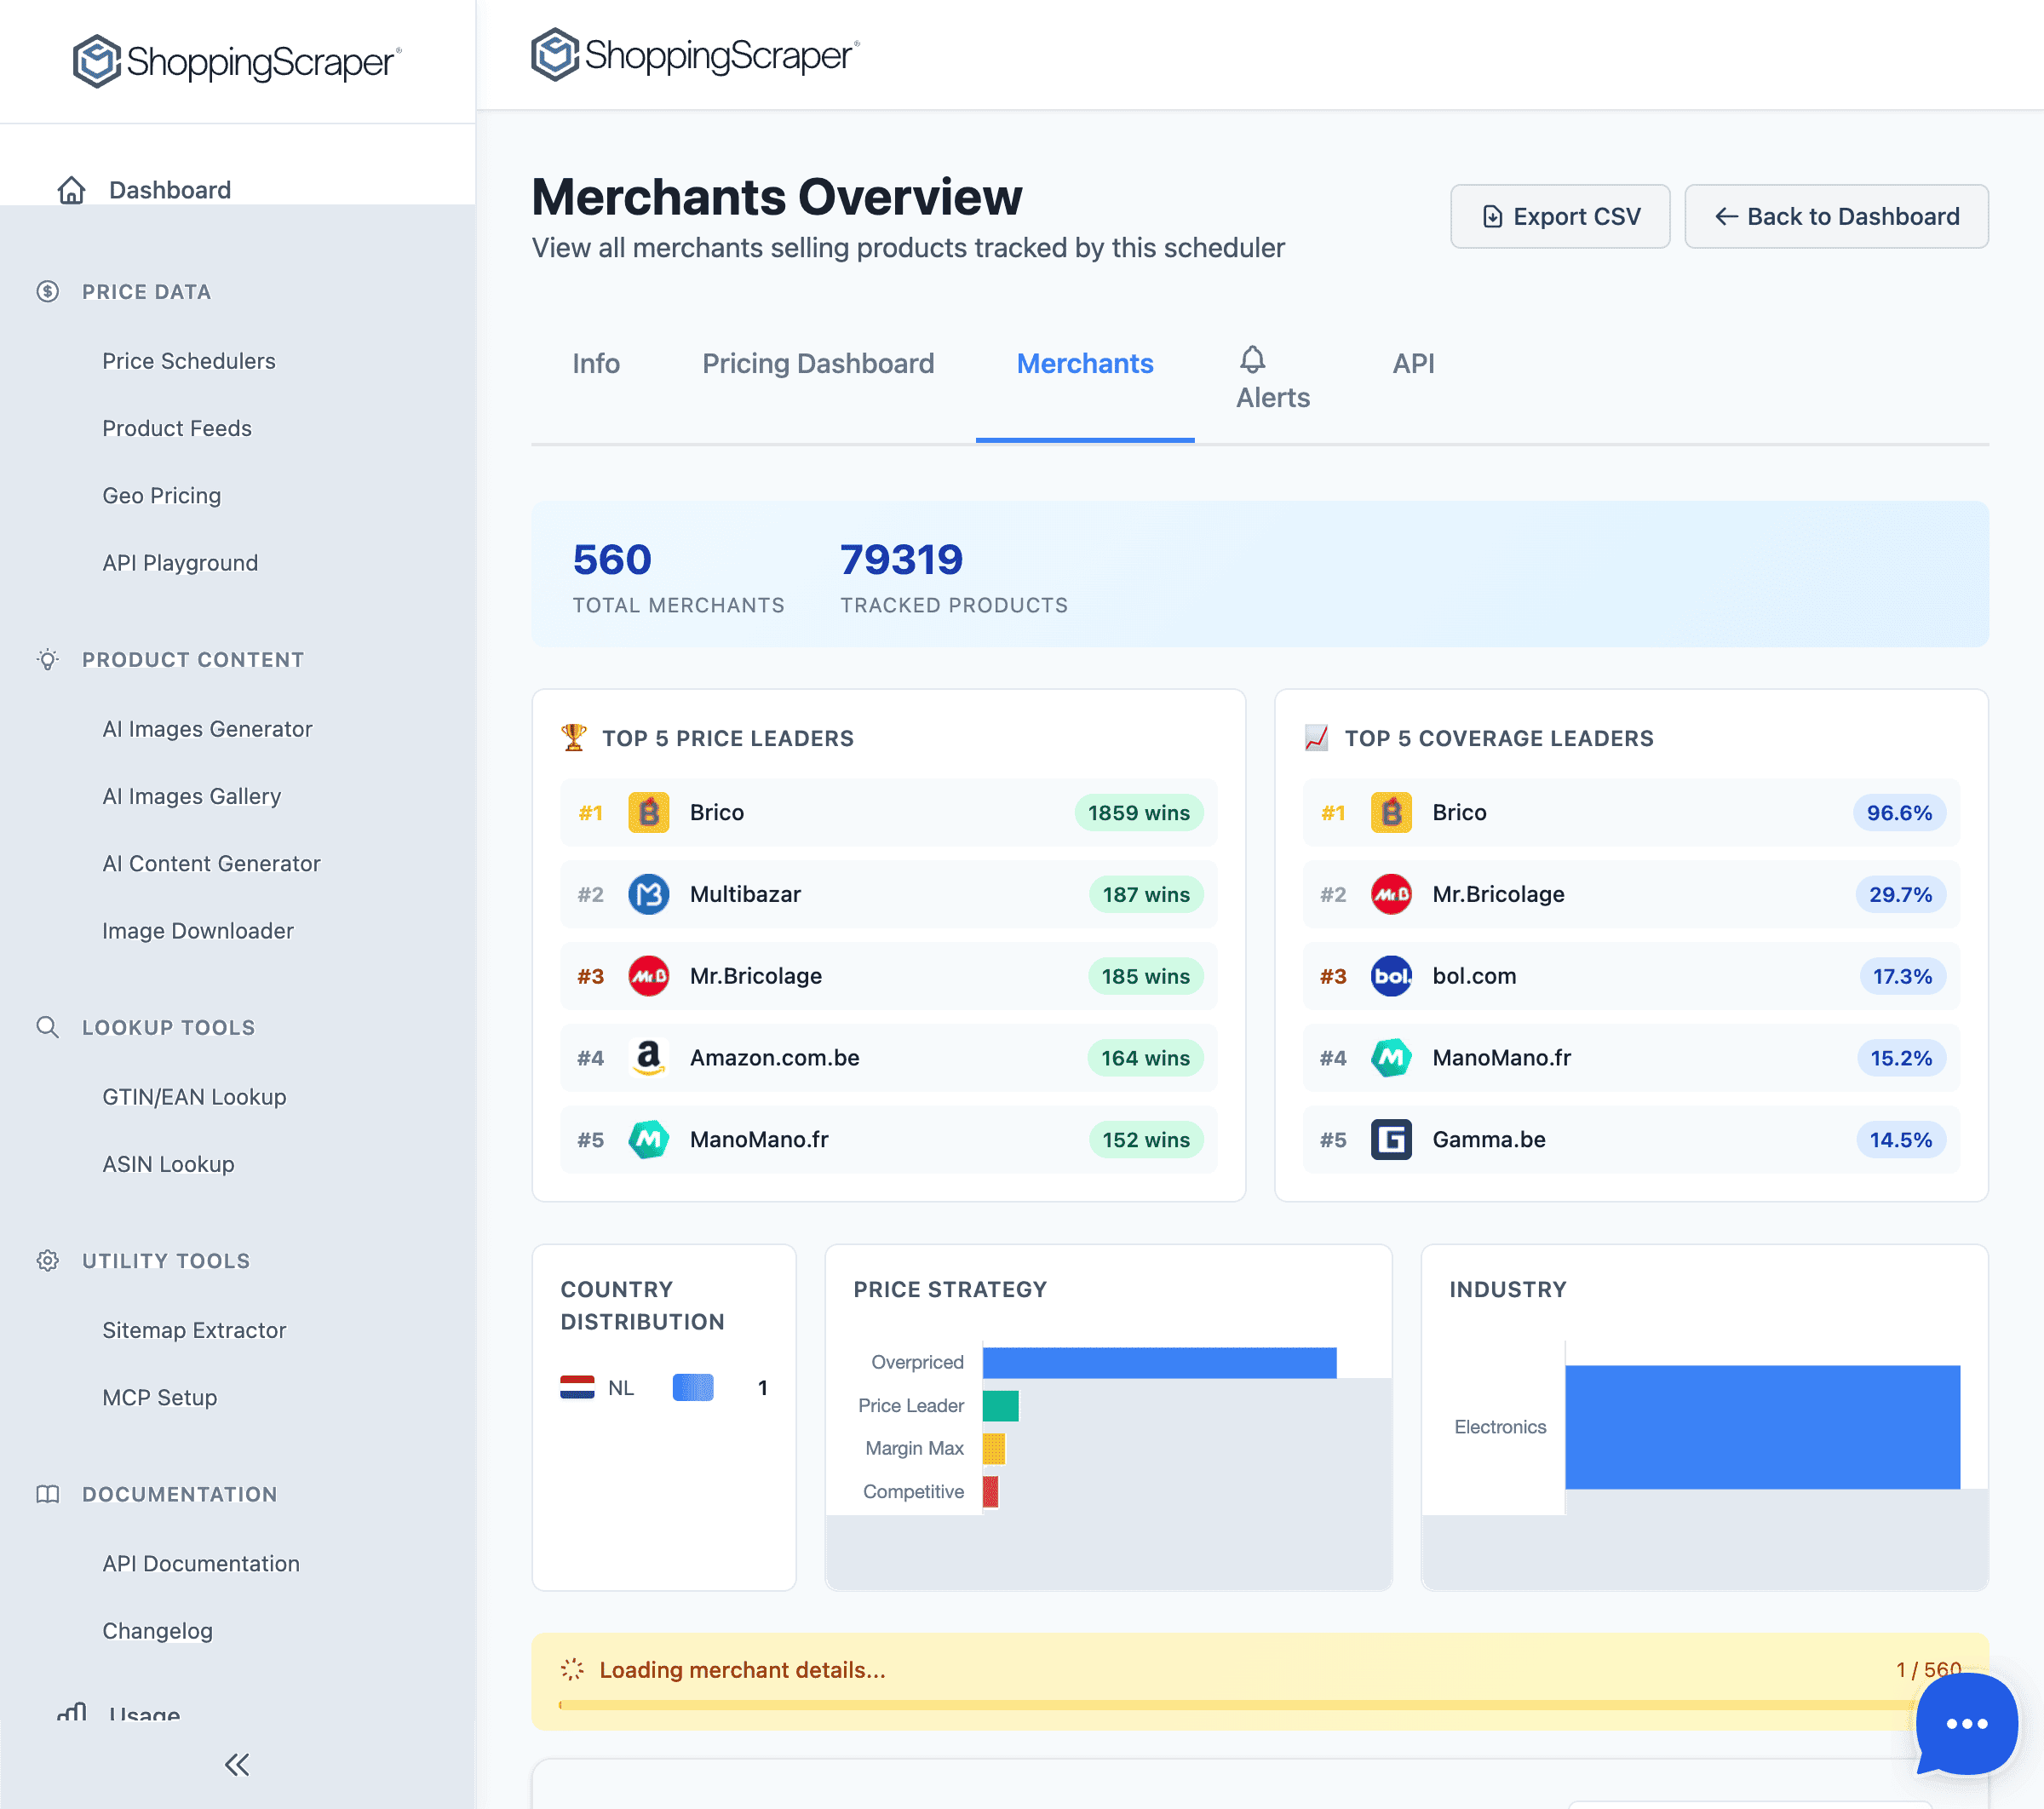Viewport: 2044px width, 1809px height.
Task: Select the Merchants tab
Action: click(x=1085, y=364)
